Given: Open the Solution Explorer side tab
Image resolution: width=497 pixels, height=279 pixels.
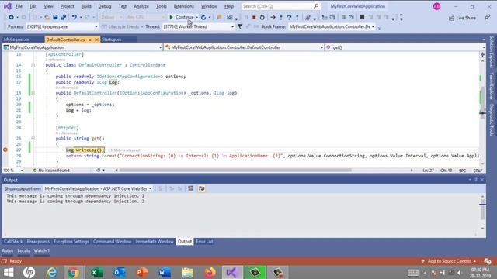Looking at the screenshot, I should (x=492, y=52).
